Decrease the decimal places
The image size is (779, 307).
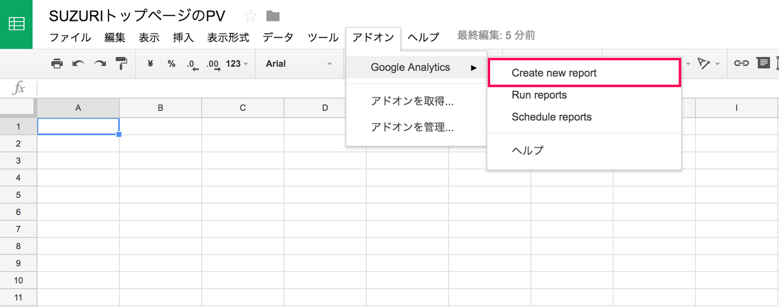(x=192, y=64)
